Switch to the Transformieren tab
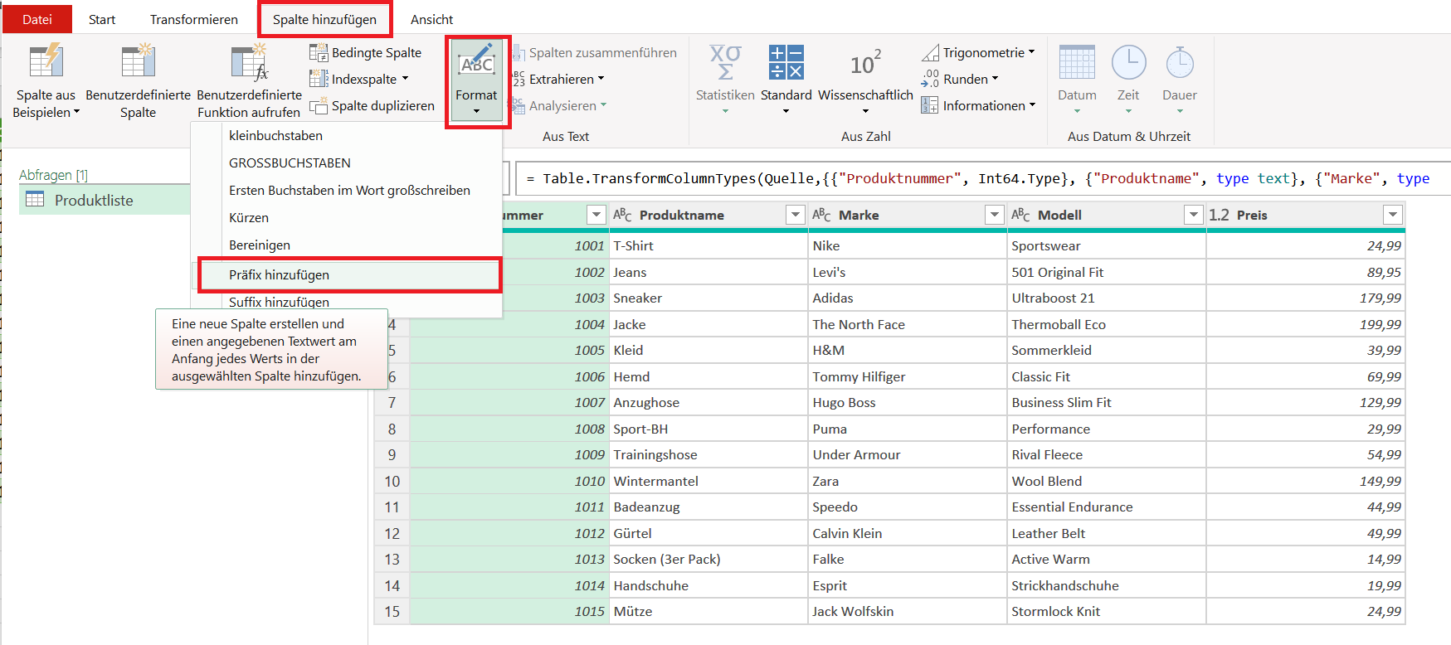 click(193, 19)
